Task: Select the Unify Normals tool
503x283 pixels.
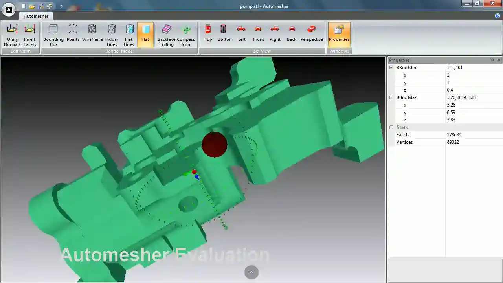Action: coord(12,34)
